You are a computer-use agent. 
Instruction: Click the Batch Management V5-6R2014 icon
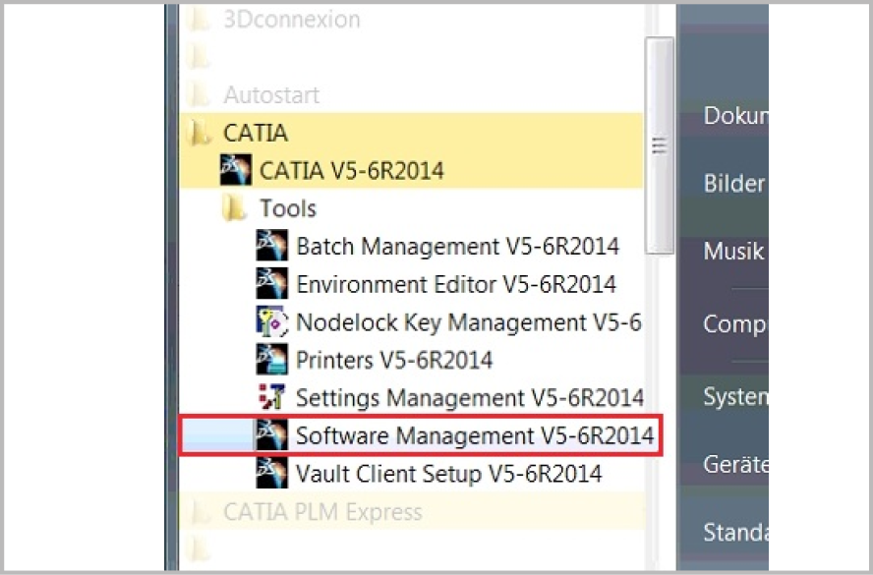click(x=271, y=246)
